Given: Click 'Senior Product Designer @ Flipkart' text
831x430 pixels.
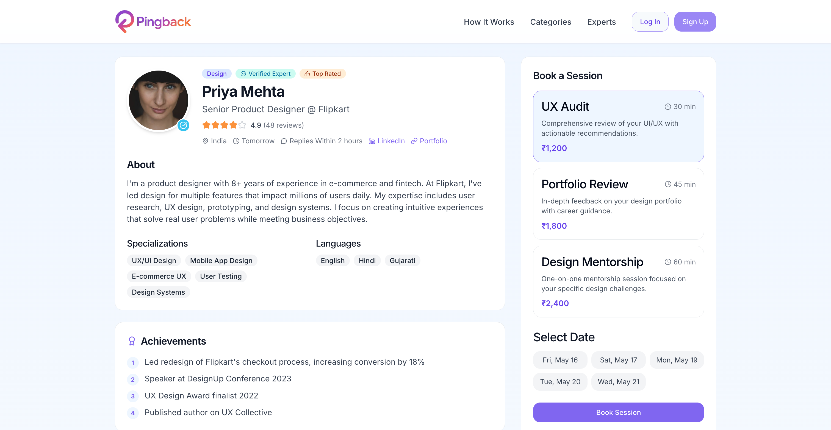Looking at the screenshot, I should point(276,109).
